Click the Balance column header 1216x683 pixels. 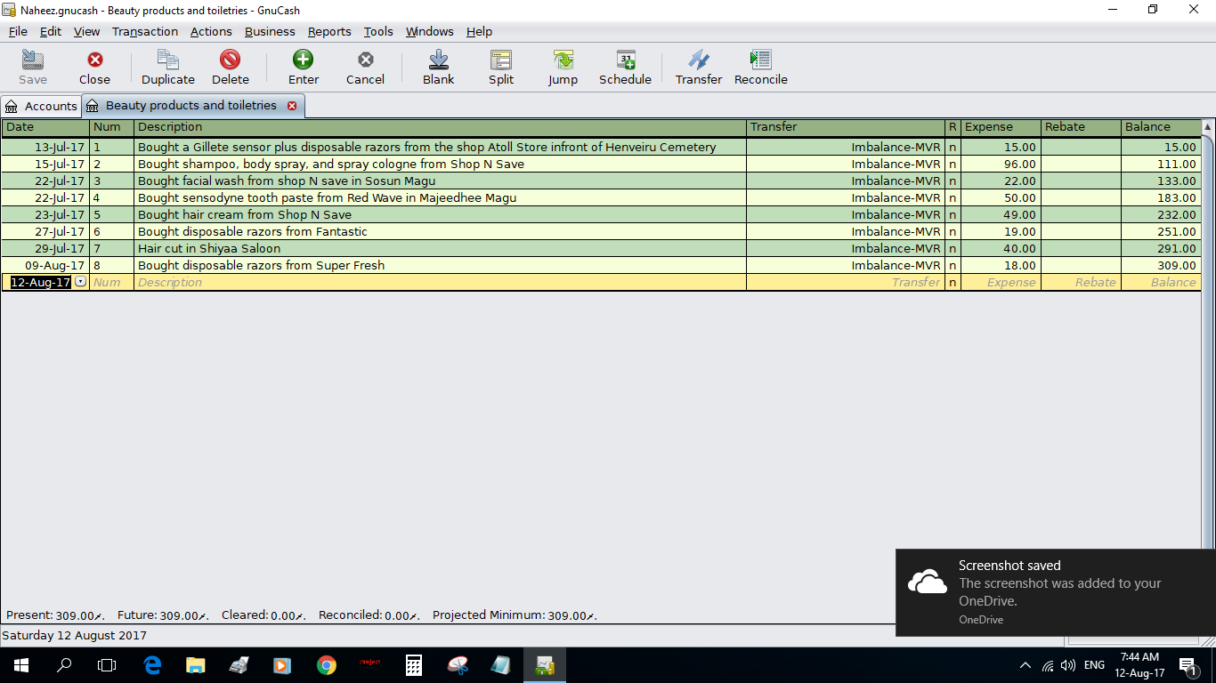[x=1161, y=127]
